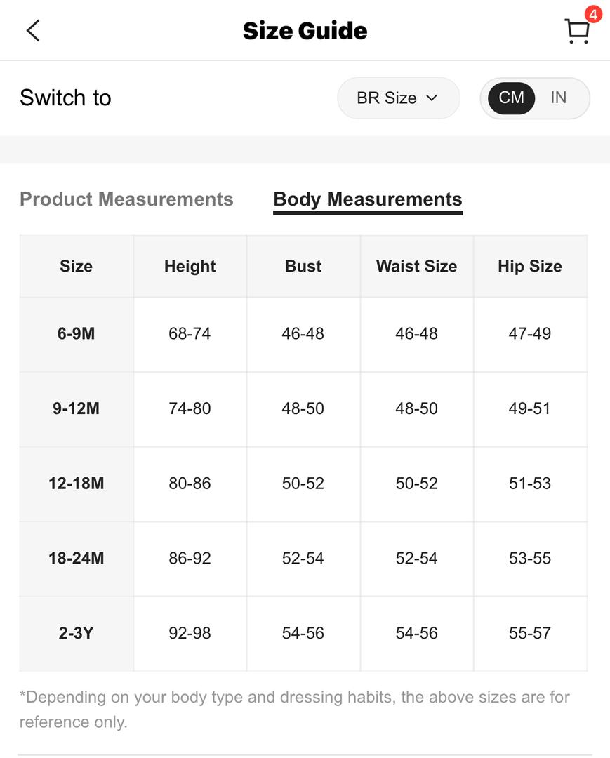Tap the back arrow icon
The image size is (610, 758).
(x=33, y=31)
